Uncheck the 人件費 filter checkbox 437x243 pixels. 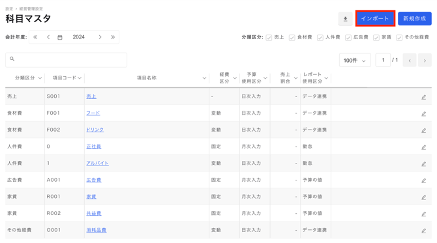click(x=320, y=38)
